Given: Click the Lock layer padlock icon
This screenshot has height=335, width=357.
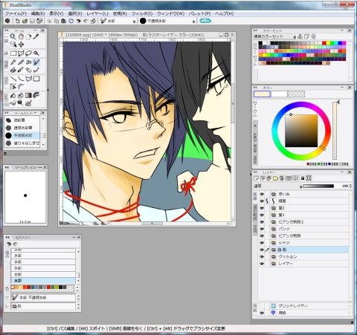Looking at the screenshot, I should pyautogui.click(x=303, y=178).
